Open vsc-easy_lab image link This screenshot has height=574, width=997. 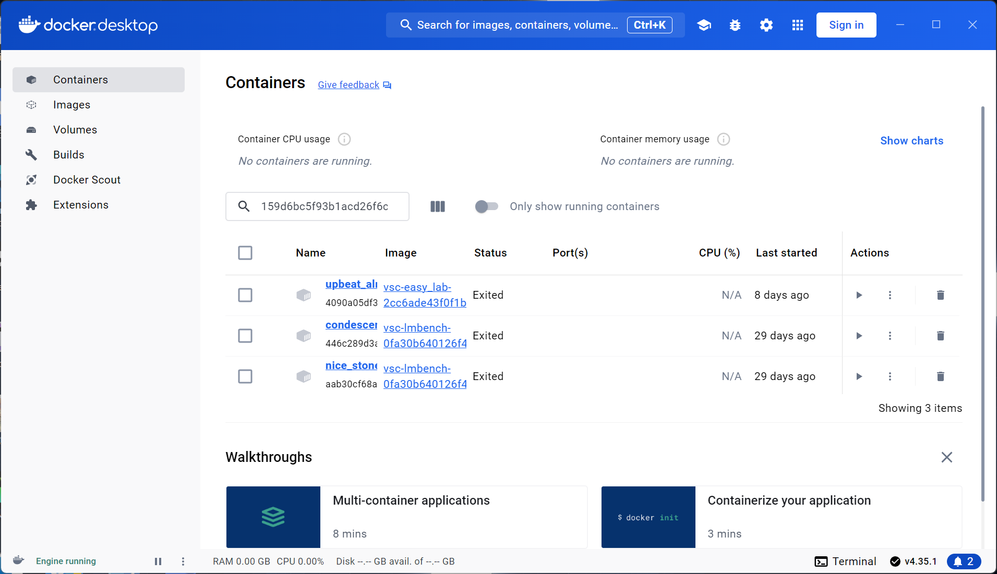tap(425, 295)
